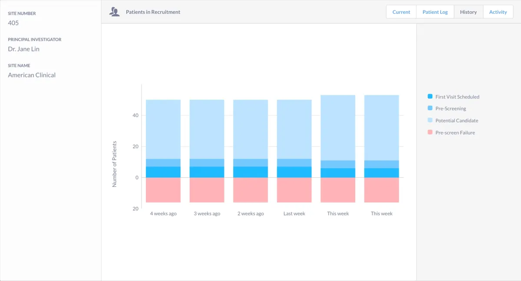The width and height of the screenshot is (521, 281).
Task: Click the Patients in Recruitment people icon
Action: pyautogui.click(x=114, y=11)
